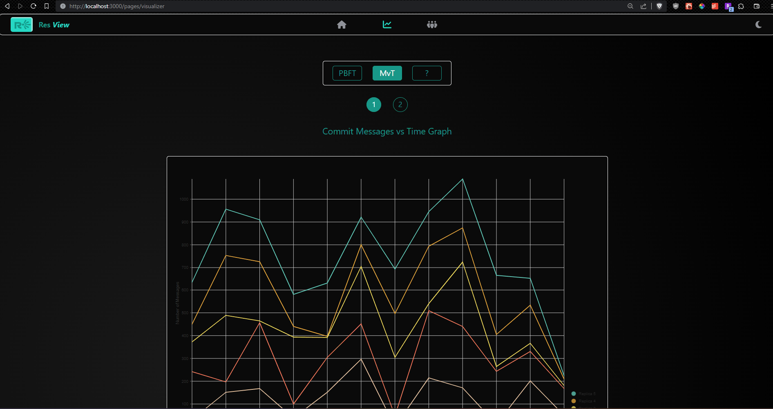Open the purple R extension with badge
773x409 pixels.
[728, 7]
